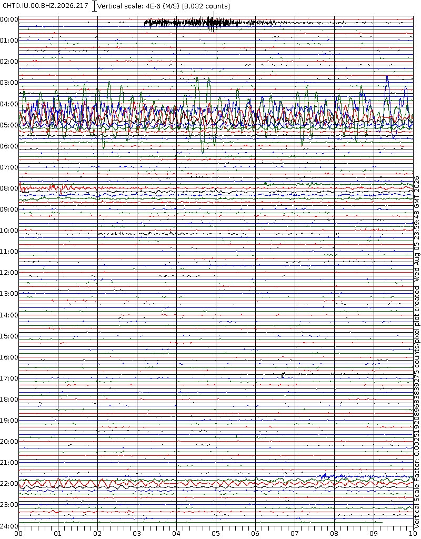This screenshot has height=539, width=421.
Task: Click the station title CHTO.IU.00.BHZ.2026.217
Action: click(x=45, y=6)
